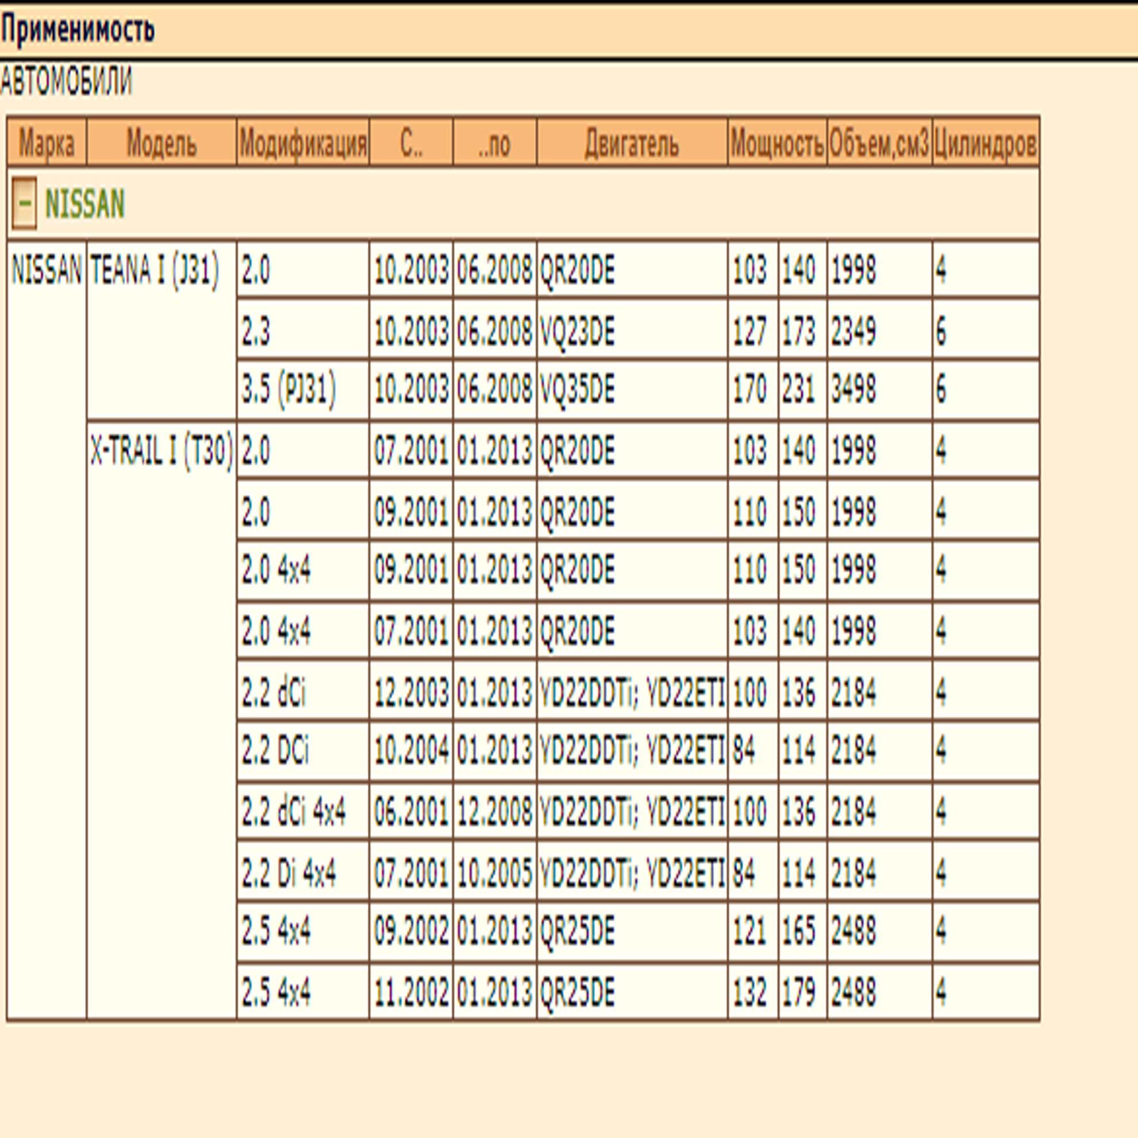Click the Двигатель column header
1138x1138 pixels.
click(x=632, y=143)
